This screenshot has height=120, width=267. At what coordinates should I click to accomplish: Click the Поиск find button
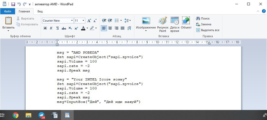coord(203,18)
